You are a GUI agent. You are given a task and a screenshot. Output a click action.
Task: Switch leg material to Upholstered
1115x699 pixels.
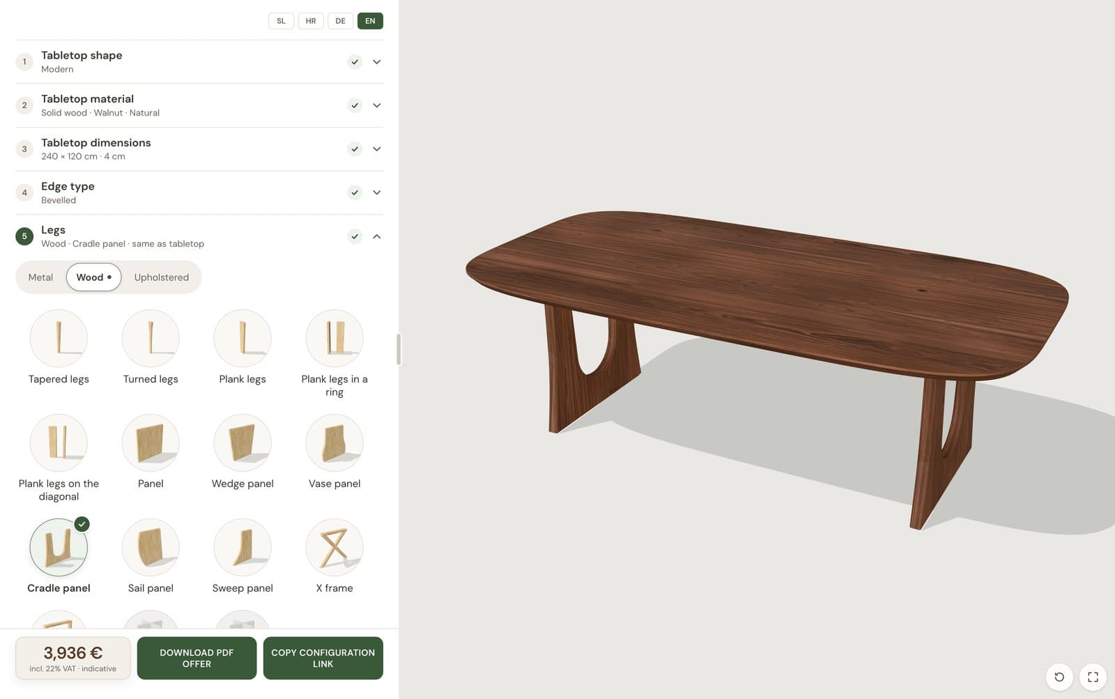pyautogui.click(x=161, y=277)
